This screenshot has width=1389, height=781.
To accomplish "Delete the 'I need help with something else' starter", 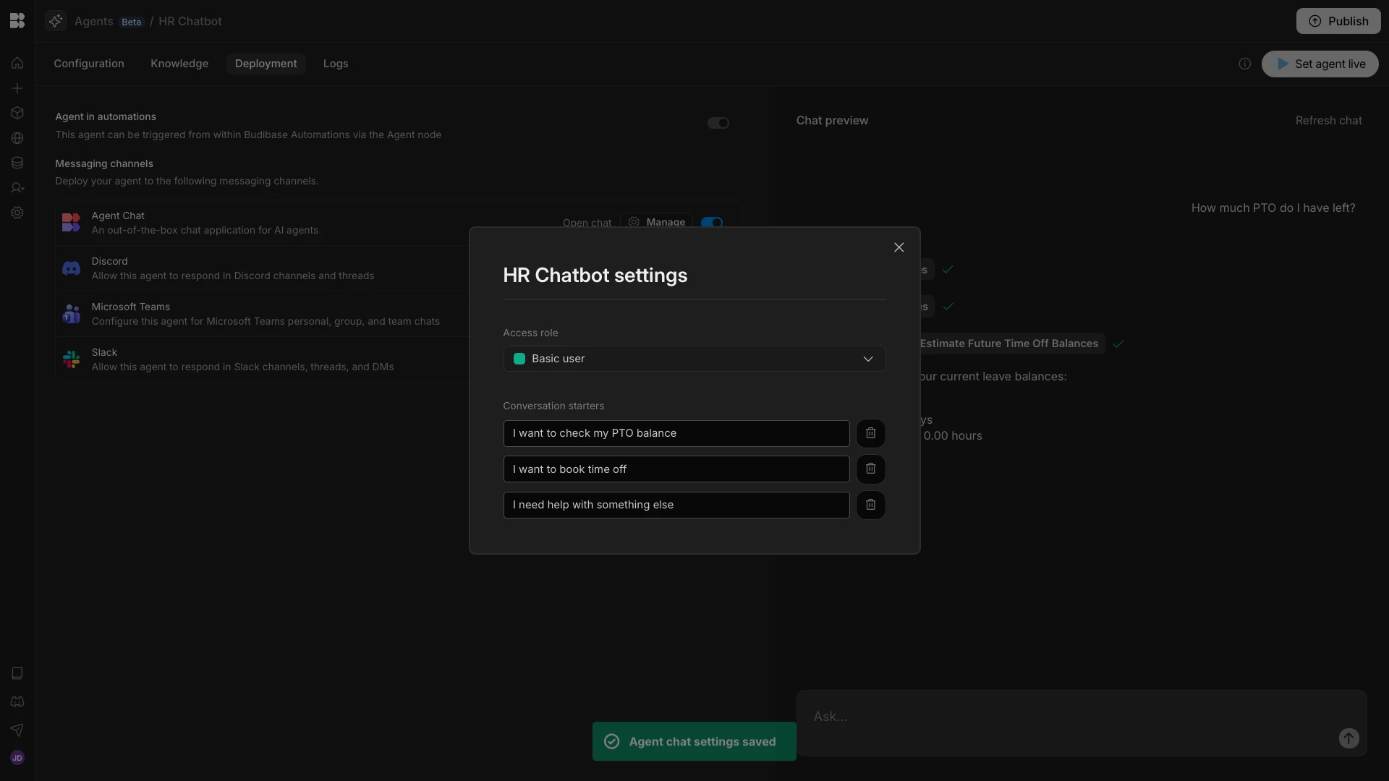I will [x=870, y=505].
